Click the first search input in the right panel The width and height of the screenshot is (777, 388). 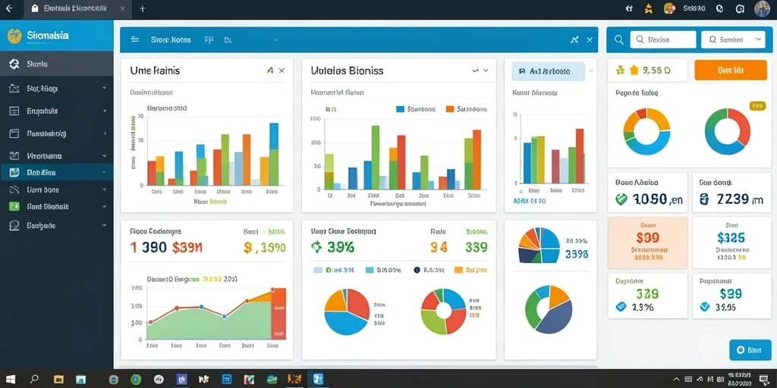pos(662,39)
